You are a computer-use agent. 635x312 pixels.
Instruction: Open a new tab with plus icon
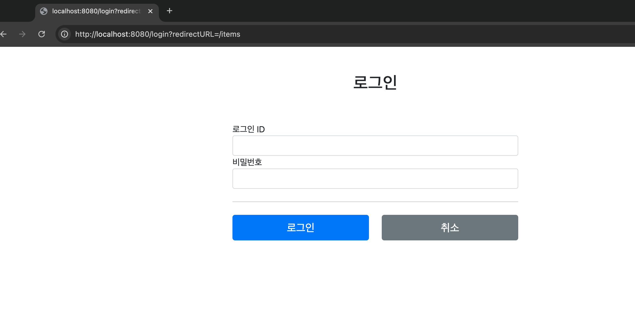pyautogui.click(x=169, y=11)
